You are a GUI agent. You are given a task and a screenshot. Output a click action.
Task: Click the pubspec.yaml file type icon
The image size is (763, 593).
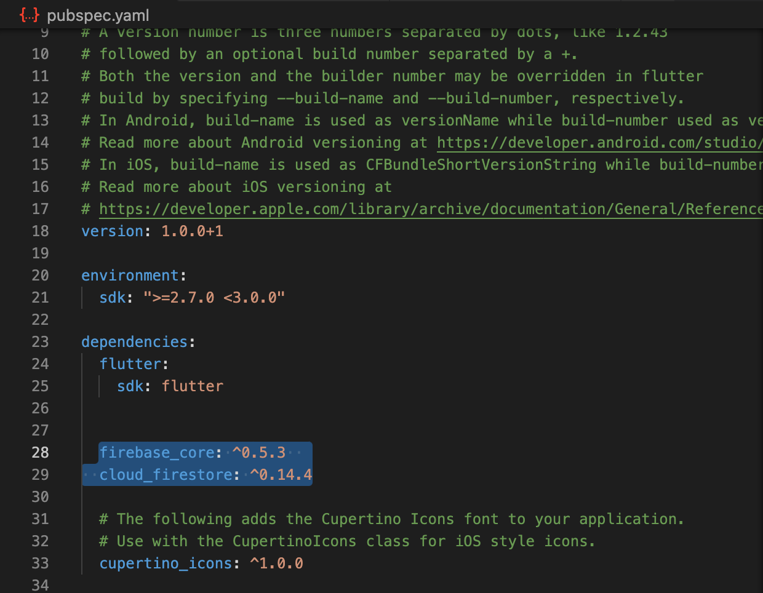pyautogui.click(x=29, y=15)
